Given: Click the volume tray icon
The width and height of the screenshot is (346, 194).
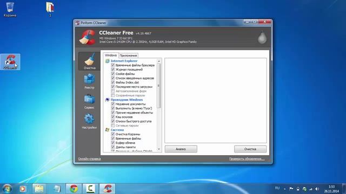Looking at the screenshot, I should pyautogui.click(x=317, y=189).
